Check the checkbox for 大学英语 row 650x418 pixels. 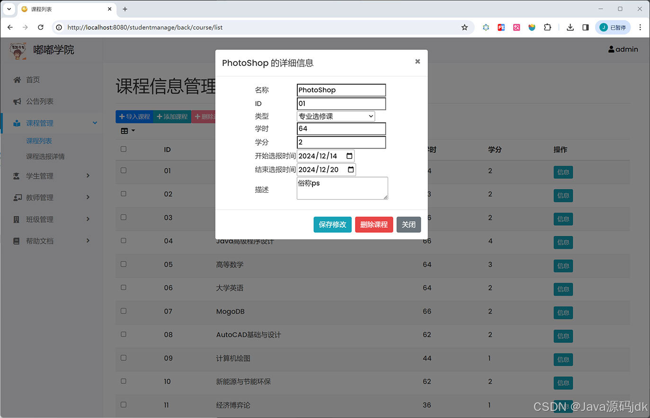124,287
